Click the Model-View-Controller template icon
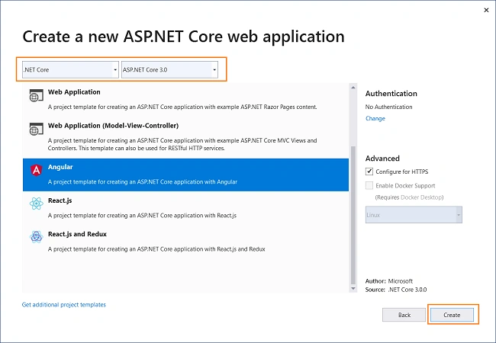The image size is (496, 343). 36,129
